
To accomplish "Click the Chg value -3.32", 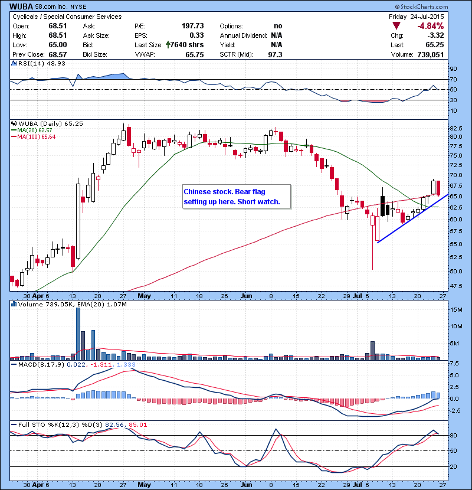I will [x=435, y=35].
